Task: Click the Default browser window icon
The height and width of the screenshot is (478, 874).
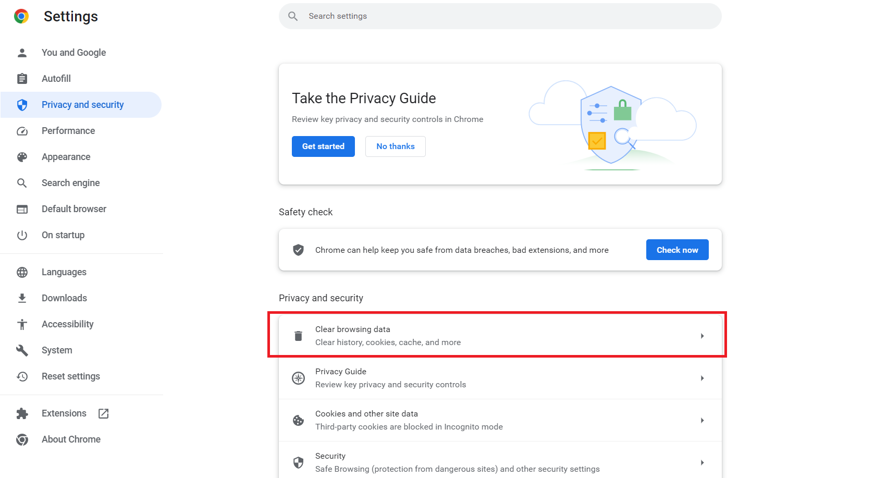Action: [x=22, y=209]
